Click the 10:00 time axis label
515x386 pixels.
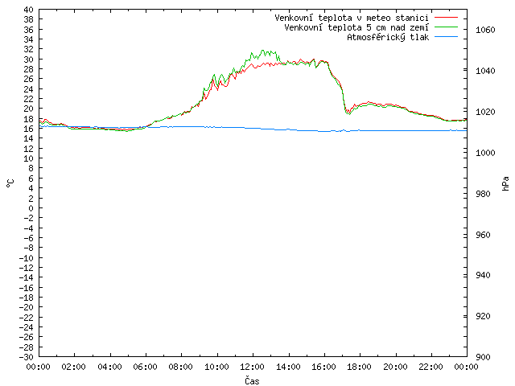[x=216, y=367]
